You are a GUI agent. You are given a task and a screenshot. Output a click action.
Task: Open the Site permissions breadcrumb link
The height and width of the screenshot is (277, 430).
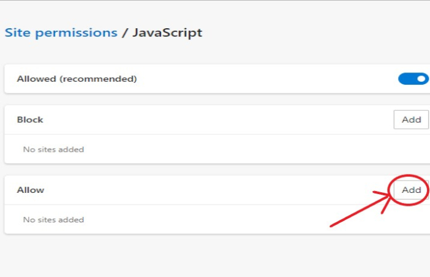pos(61,33)
